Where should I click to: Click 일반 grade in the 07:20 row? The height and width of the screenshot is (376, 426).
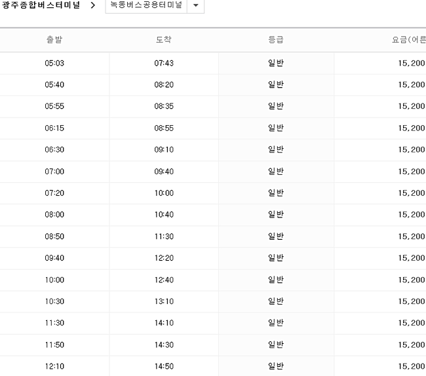(x=276, y=193)
